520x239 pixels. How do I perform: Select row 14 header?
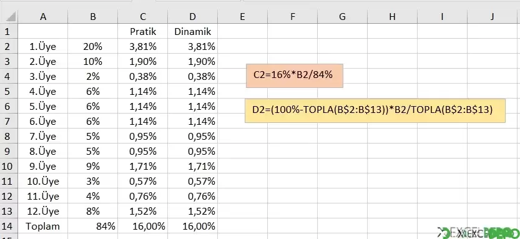click(9, 227)
